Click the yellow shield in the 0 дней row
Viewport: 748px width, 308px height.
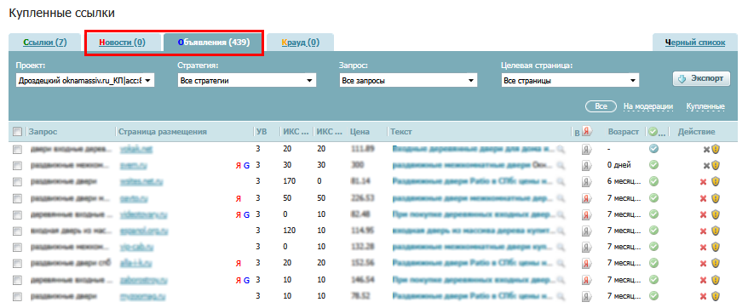(x=715, y=165)
